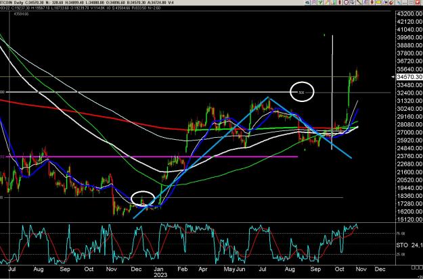Select the pink crosshatch grid toolbar icon
423x279 pixels.
[314, 3]
